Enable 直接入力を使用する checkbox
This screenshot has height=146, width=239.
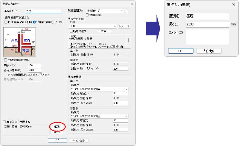click(x=4, y=122)
